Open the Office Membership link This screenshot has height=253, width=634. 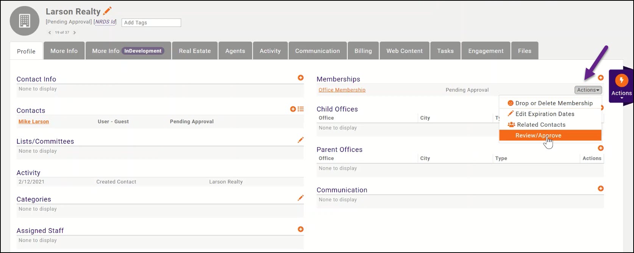342,90
